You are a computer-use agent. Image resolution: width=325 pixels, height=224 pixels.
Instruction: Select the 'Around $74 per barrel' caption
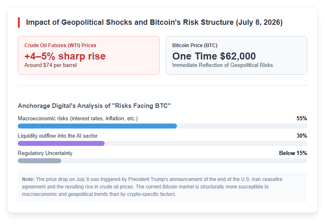coord(50,65)
